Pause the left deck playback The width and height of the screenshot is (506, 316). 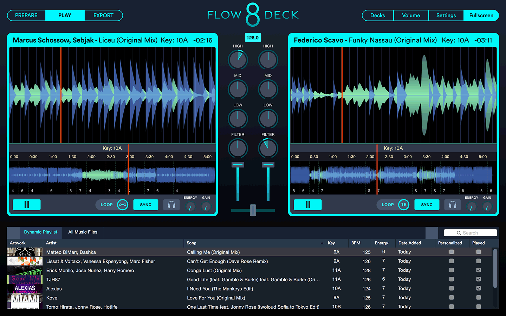pos(27,205)
